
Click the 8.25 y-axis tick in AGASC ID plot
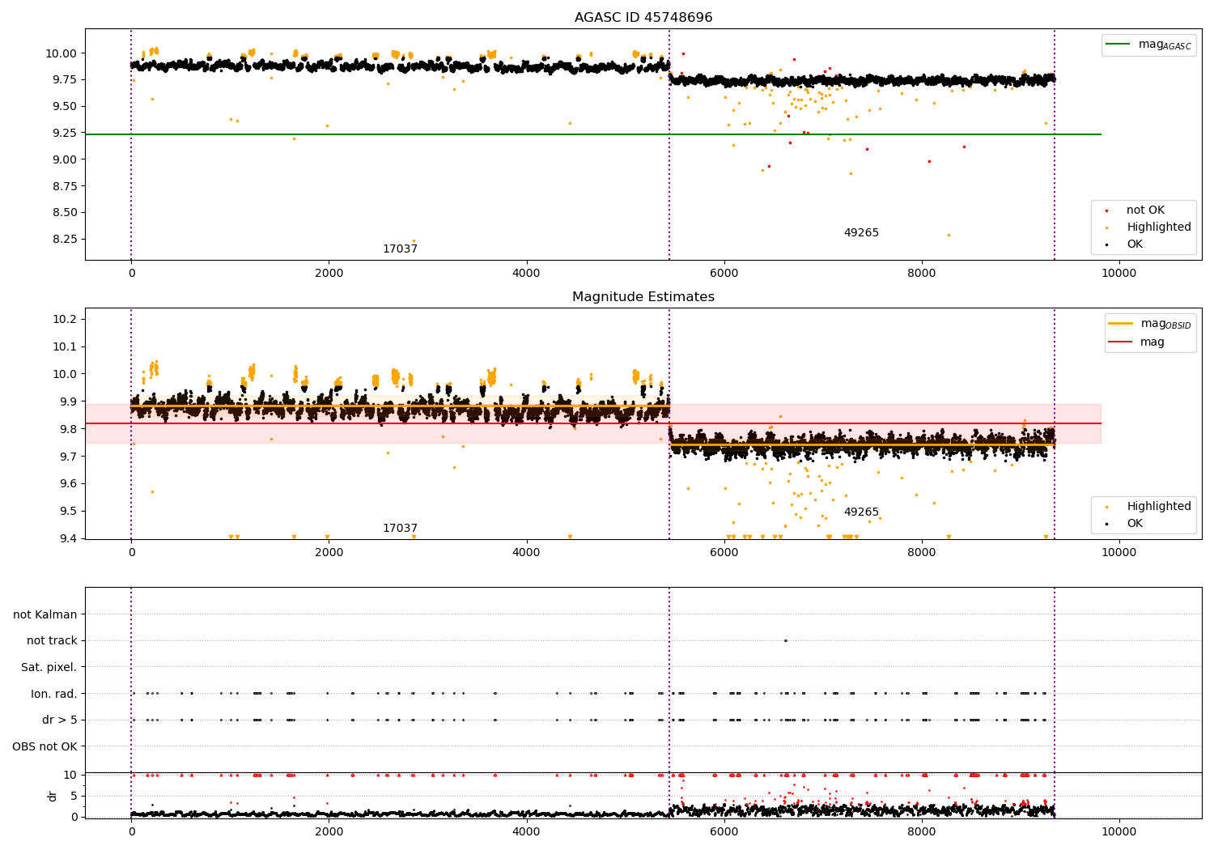(66, 239)
